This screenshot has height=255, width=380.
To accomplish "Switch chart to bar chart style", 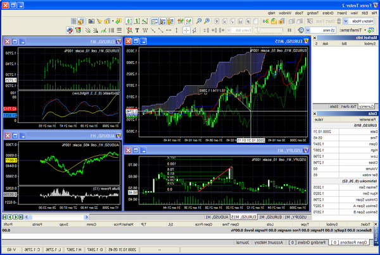I will click(137, 21).
